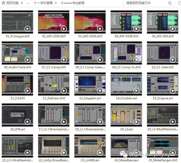Image resolution: width=181 pixels, height=163 pixels.
Task: Play the 08_C1 Comp-Gate video
Action: click(100, 60)
